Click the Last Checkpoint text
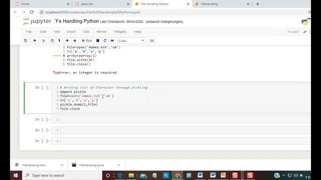This screenshot has height=180, width=321. 121,21
